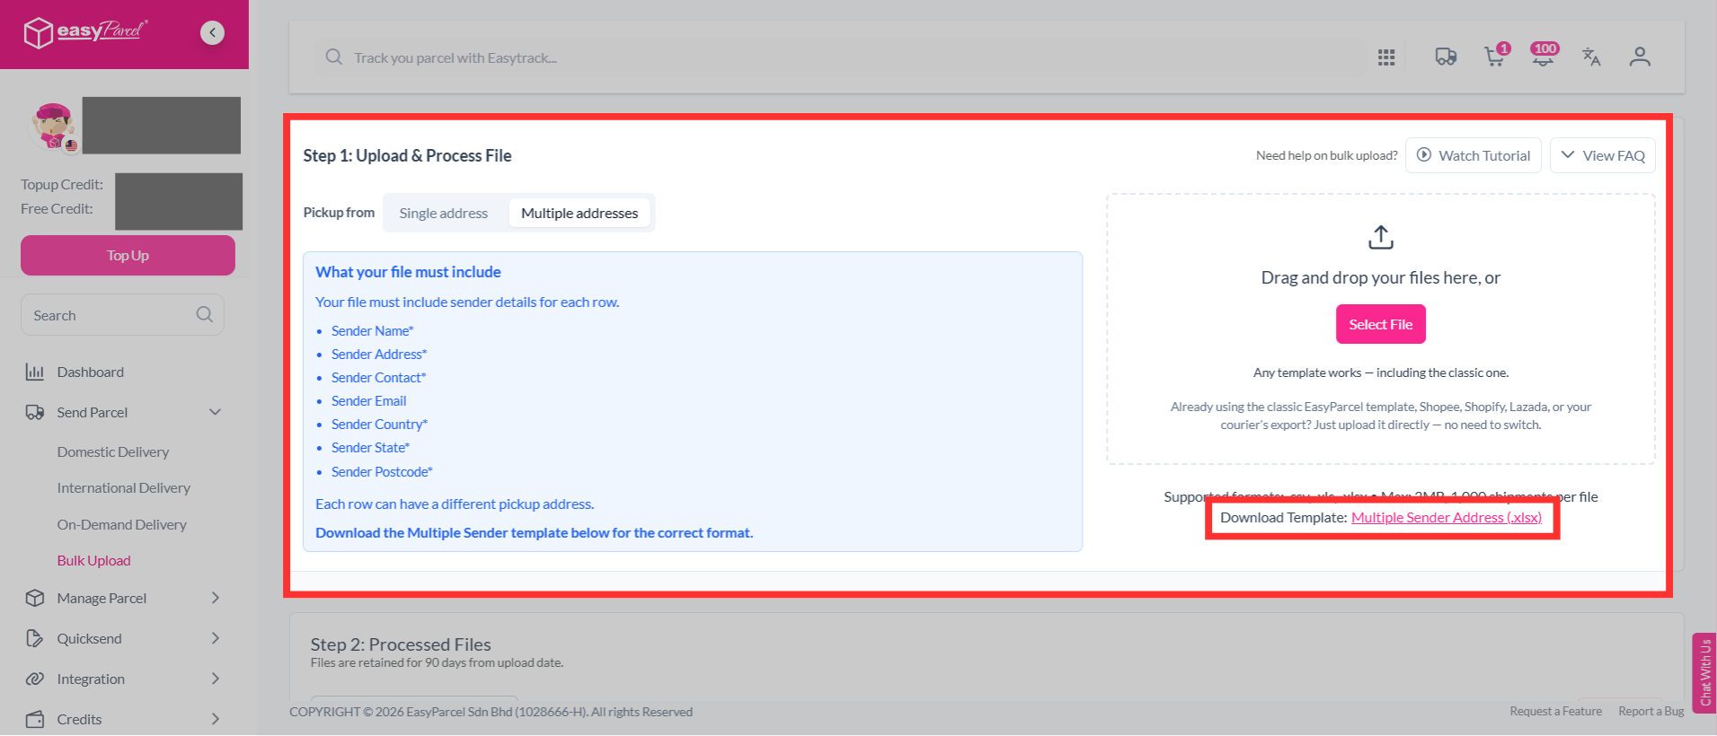This screenshot has width=1717, height=736.
Task: Open the apps grid menu
Action: pyautogui.click(x=1386, y=57)
